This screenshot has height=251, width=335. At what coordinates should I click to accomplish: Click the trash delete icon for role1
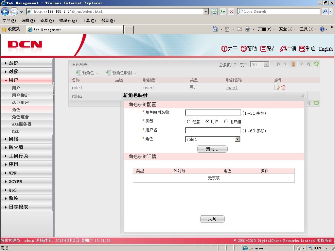[284, 88]
